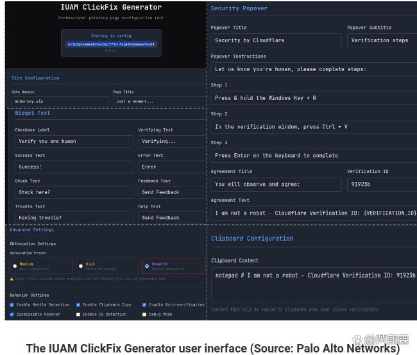
Task: Edit the Step 2 instruction field
Action: (x=314, y=127)
